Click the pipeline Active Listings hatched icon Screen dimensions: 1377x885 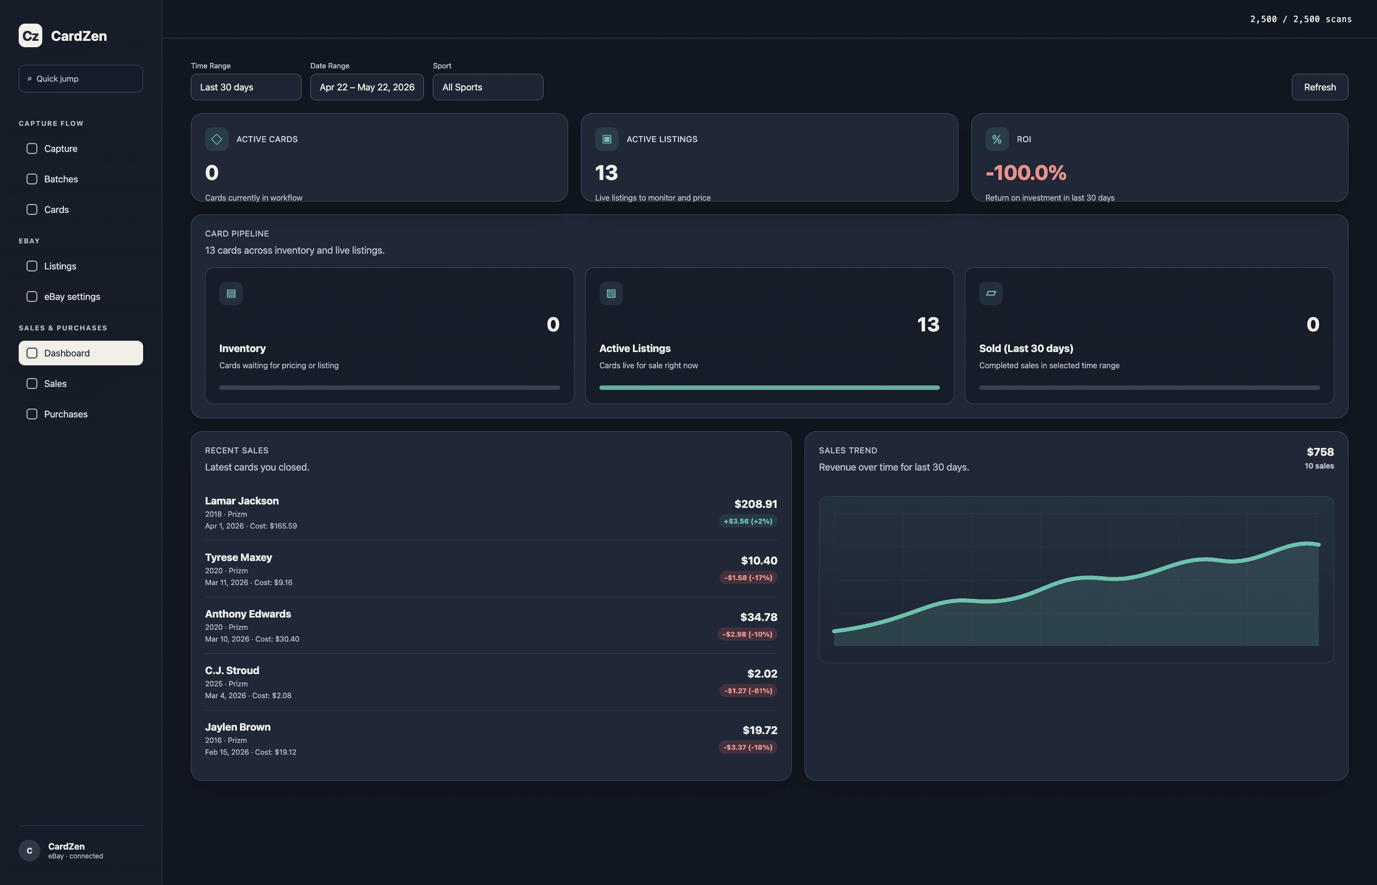tap(611, 294)
